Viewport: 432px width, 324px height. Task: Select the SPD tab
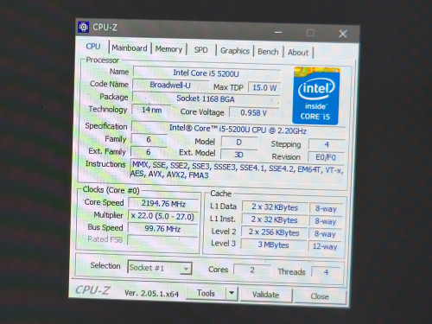[x=201, y=50]
